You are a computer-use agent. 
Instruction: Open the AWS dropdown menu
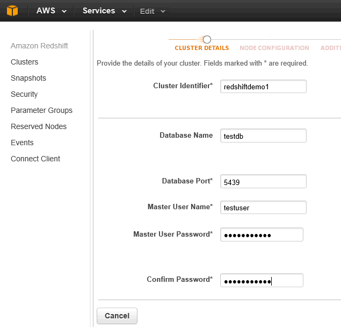click(51, 11)
